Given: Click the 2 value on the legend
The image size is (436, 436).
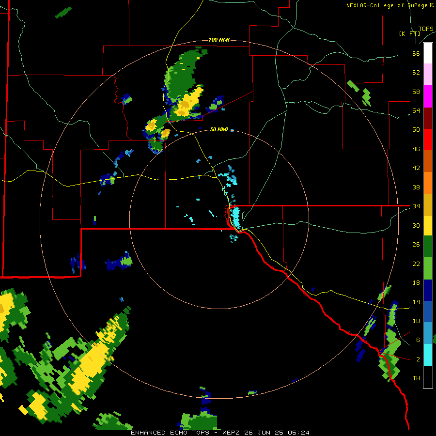Looking at the screenshot, I should coord(418,359).
